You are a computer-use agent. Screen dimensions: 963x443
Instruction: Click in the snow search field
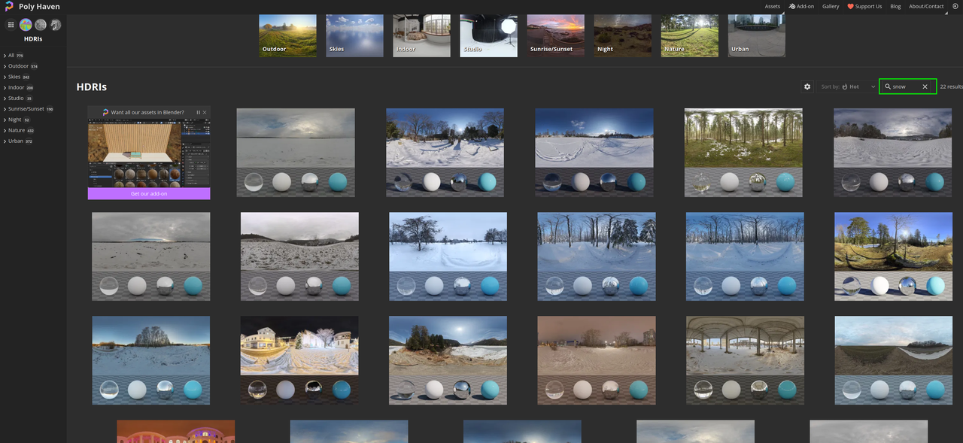(905, 86)
